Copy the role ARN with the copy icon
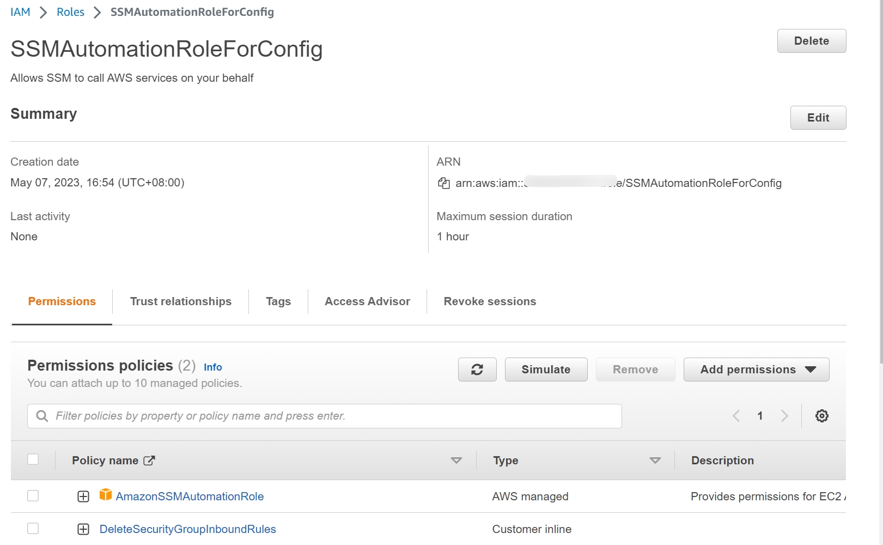This screenshot has height=545, width=883. (x=443, y=183)
